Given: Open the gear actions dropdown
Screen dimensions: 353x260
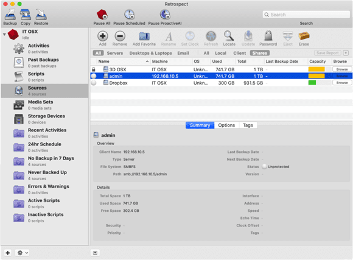Looking at the screenshot, I should click(x=23, y=253).
